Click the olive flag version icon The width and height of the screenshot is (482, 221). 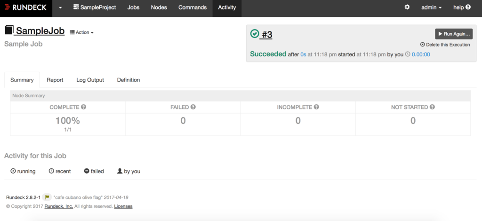pyautogui.click(x=47, y=197)
